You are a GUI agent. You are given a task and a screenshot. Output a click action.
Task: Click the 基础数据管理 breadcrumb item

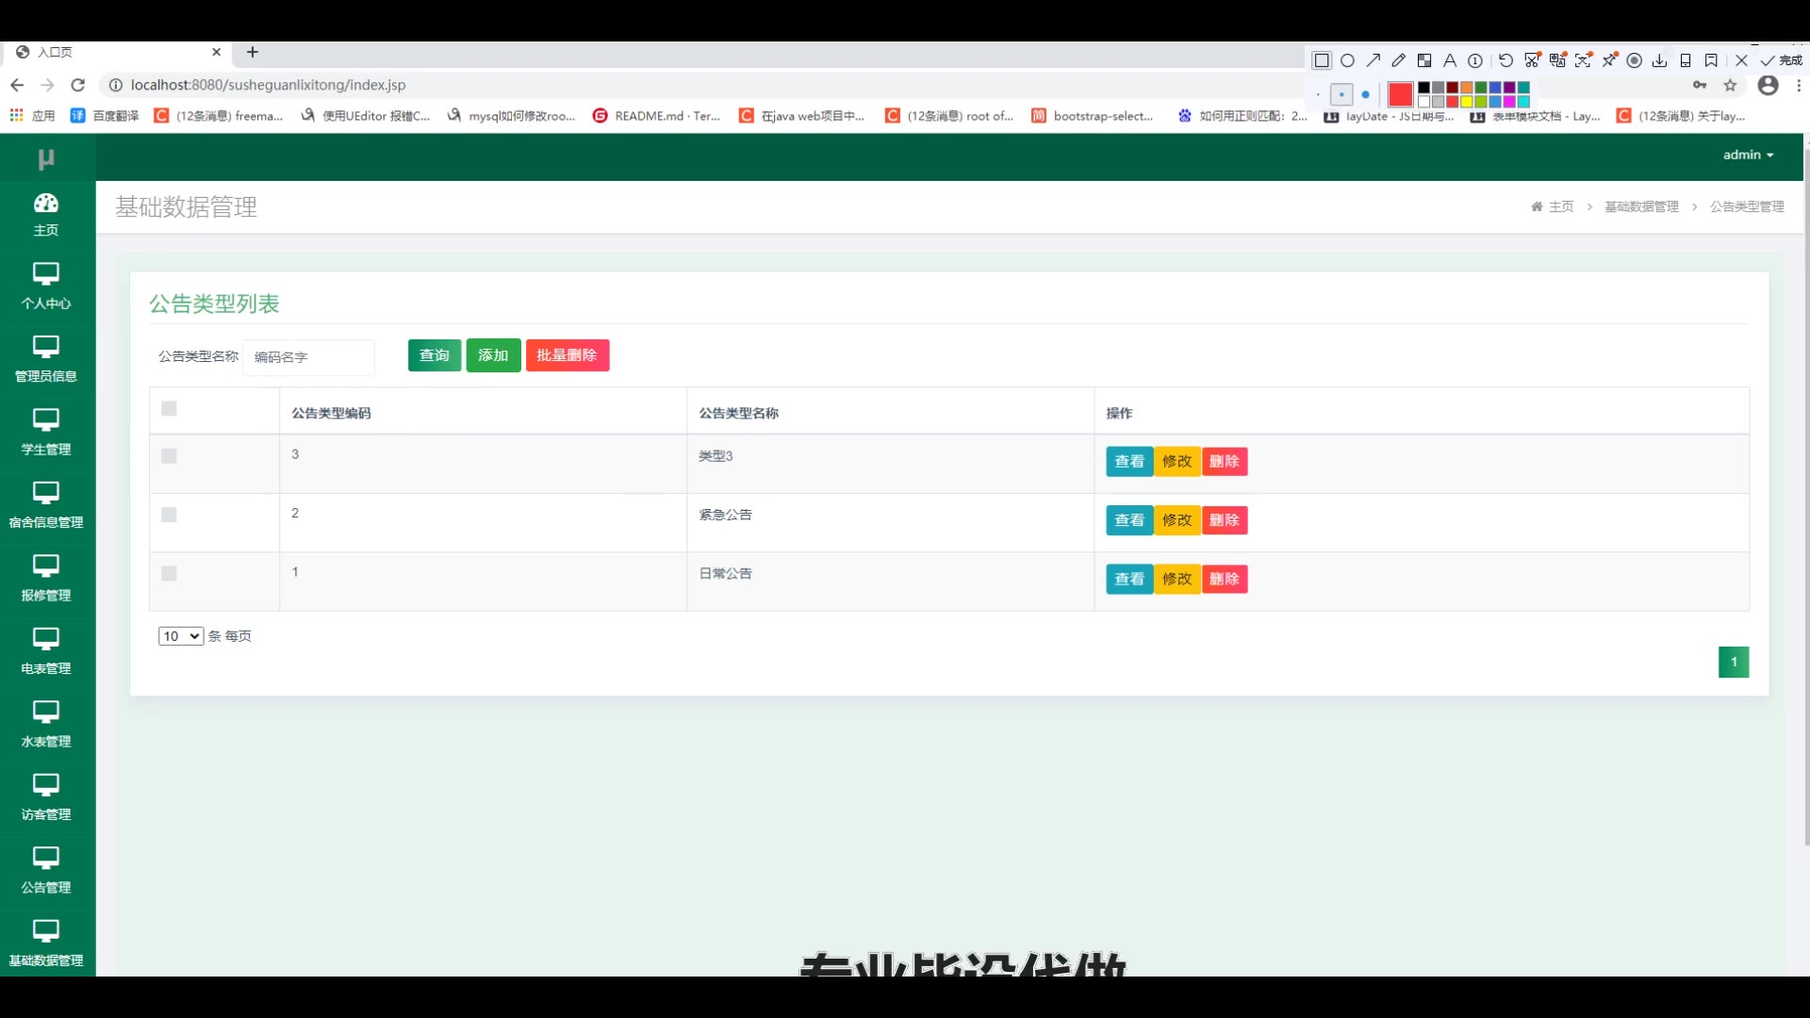[1641, 206]
